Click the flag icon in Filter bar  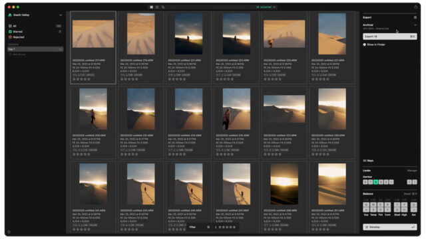click(x=208, y=227)
